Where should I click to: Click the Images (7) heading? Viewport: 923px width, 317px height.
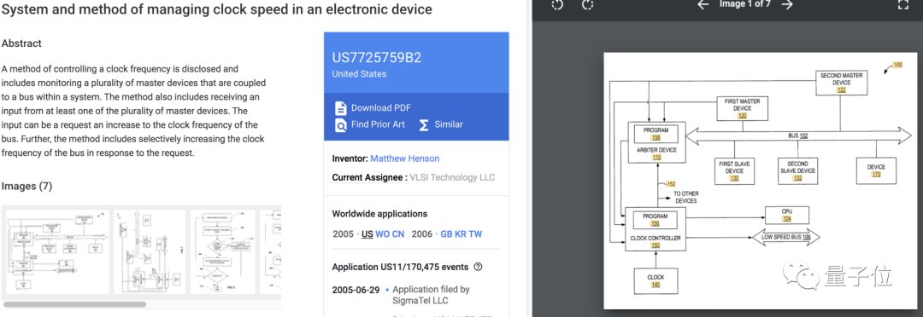(27, 187)
